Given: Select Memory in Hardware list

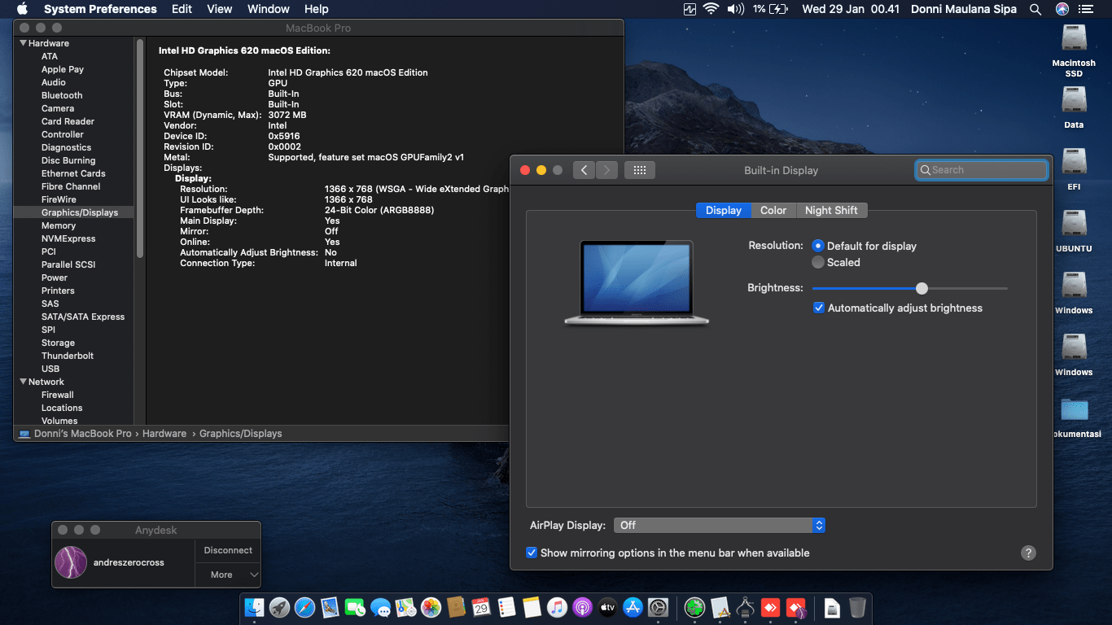Looking at the screenshot, I should pyautogui.click(x=59, y=225).
